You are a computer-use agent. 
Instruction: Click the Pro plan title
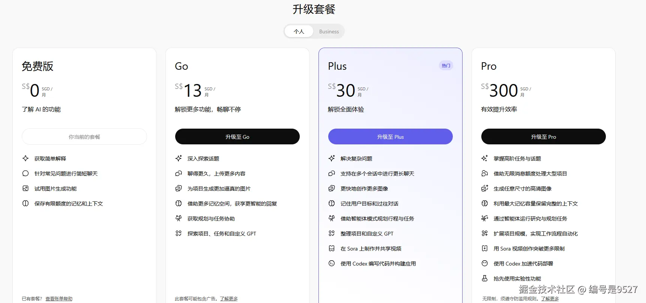point(489,66)
